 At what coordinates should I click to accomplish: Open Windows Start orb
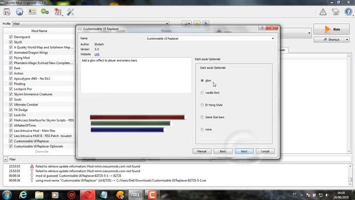pyautogui.click(x=7, y=195)
